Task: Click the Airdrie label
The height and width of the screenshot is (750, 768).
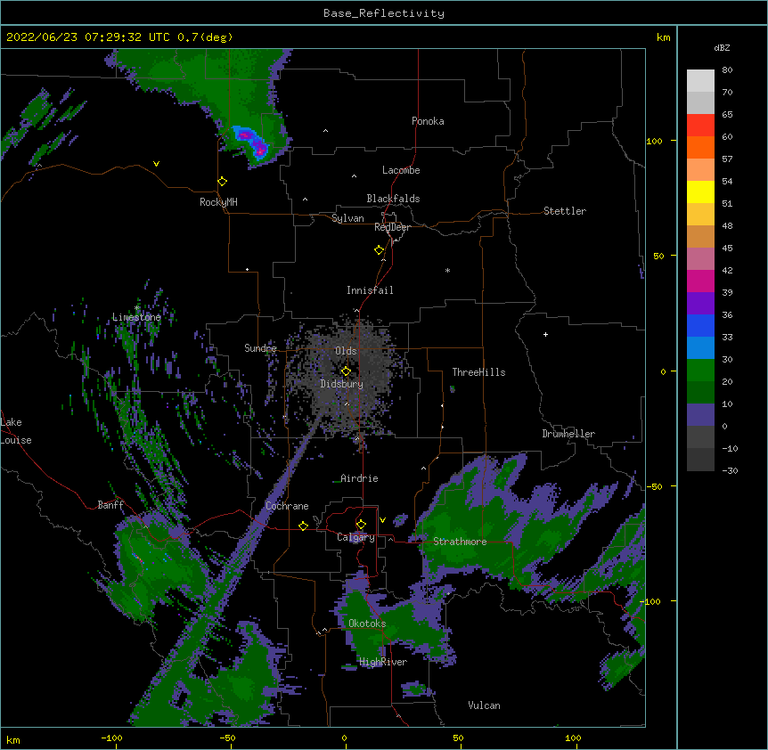Action: [x=359, y=478]
